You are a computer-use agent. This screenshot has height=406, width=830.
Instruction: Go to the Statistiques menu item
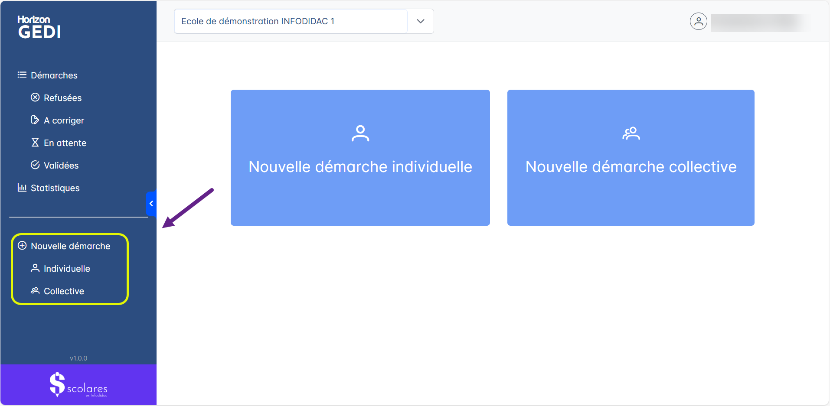coord(55,188)
